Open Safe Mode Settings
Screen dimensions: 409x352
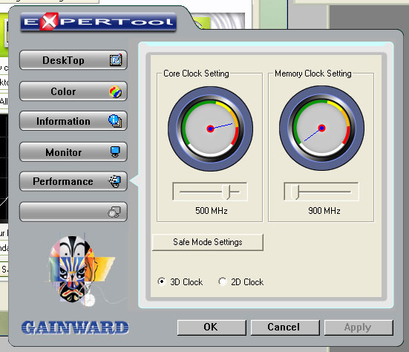click(208, 242)
